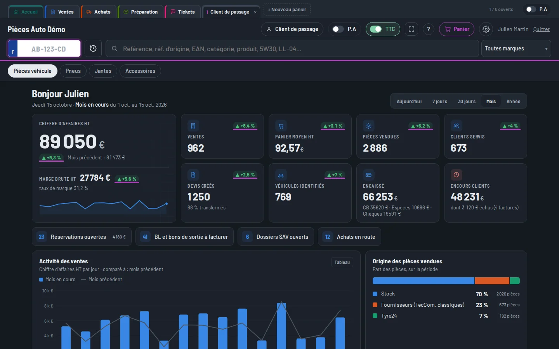Click the Véhicules identifiés car icon
This screenshot has width=559, height=349.
pos(281,175)
